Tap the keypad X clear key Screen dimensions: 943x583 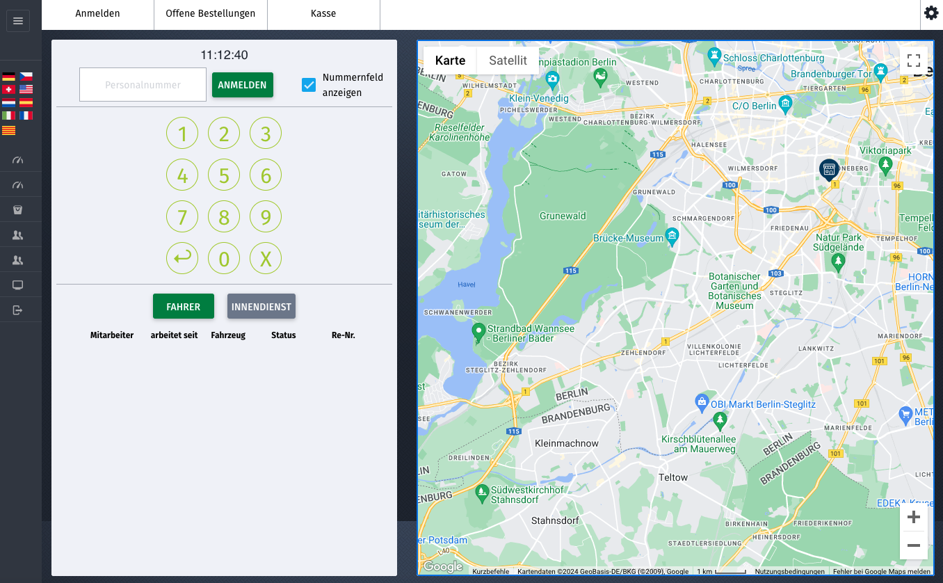(266, 258)
